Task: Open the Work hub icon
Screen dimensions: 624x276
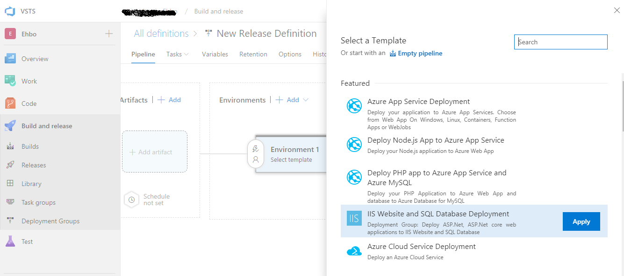Action: tap(10, 81)
